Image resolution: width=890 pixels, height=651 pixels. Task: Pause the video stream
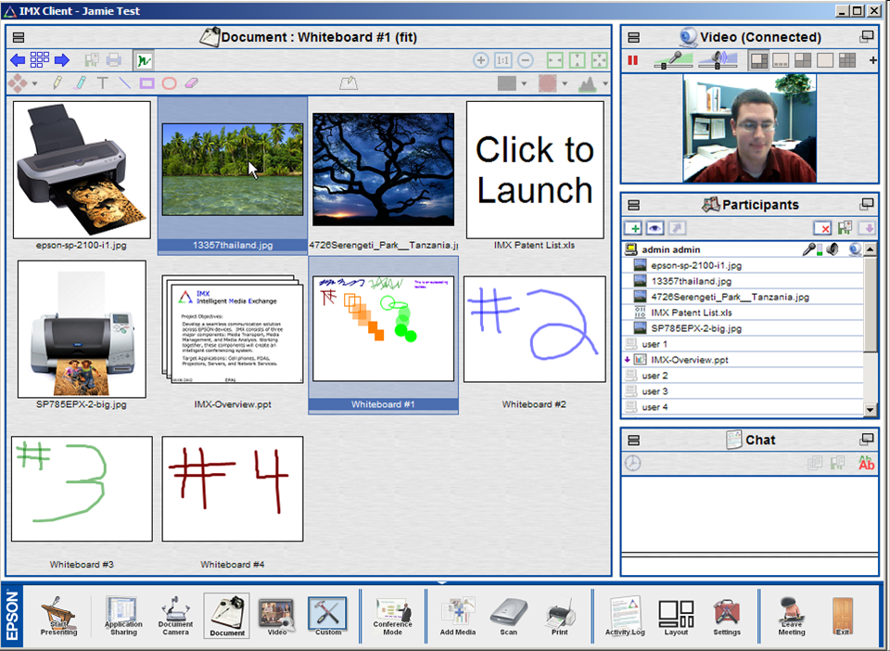[633, 60]
